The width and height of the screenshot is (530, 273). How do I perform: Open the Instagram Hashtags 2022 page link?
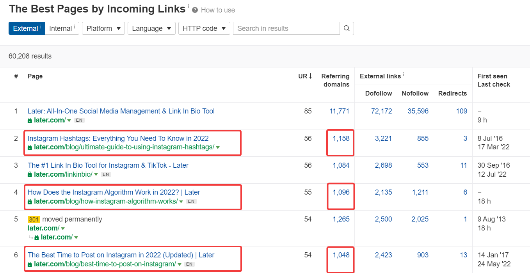(118, 138)
